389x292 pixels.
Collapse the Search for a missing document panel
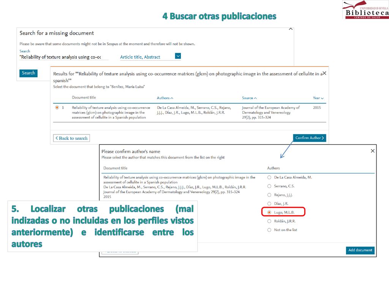[x=291, y=29]
